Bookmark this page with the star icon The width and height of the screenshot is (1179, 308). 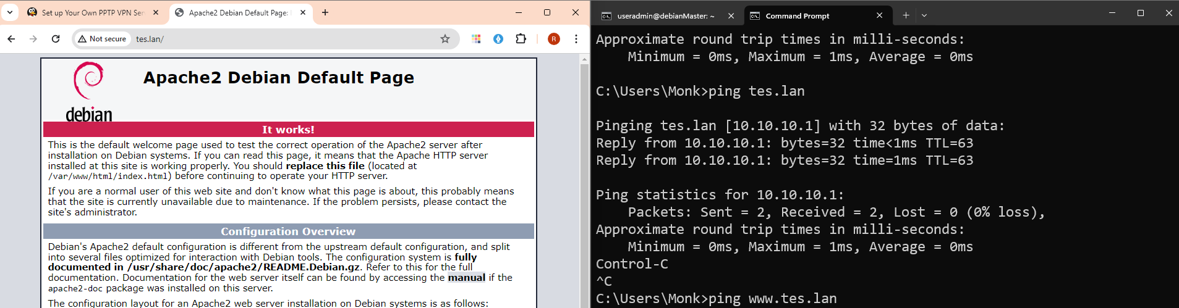click(x=445, y=39)
